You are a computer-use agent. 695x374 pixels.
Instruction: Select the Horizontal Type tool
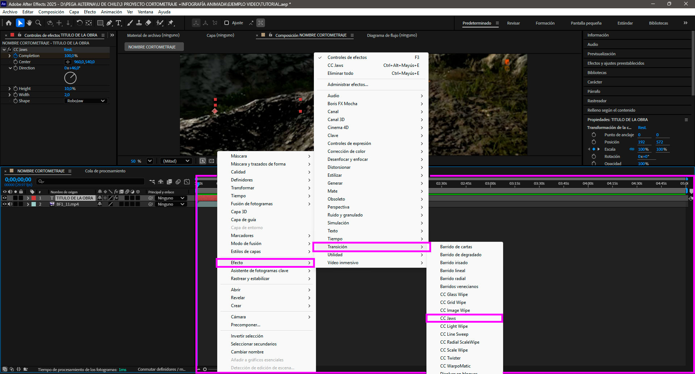[118, 23]
